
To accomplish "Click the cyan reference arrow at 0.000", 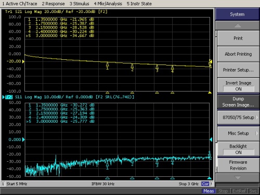I will point(23,139).
